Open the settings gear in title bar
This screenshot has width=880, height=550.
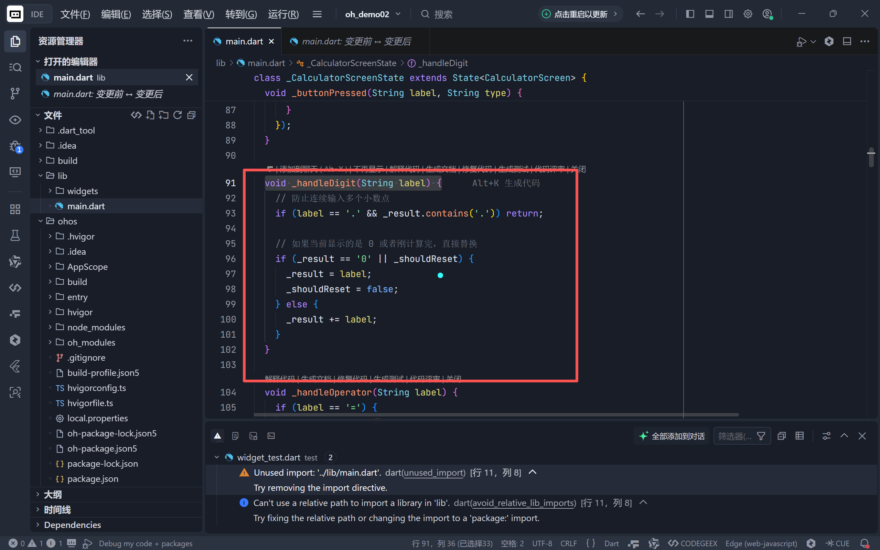[x=748, y=14]
